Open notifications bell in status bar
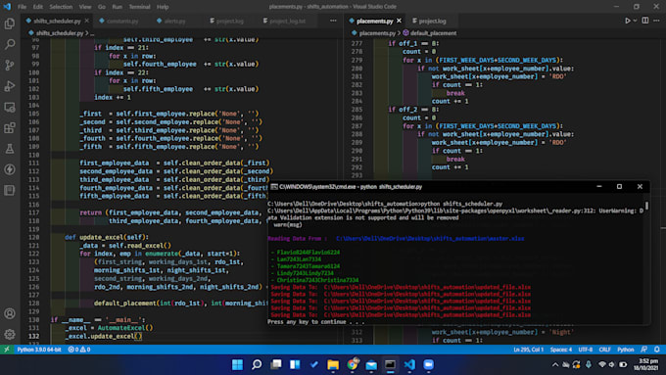The height and width of the screenshot is (375, 666). (656, 350)
